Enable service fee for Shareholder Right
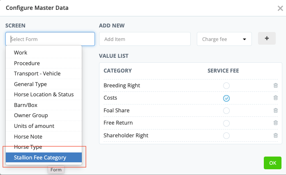Viewport: 286px width, 175px height. click(226, 135)
